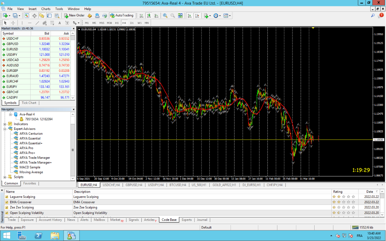Screen dimensions: 386x241
Task: Expand the Indicators tree node
Action: [5, 124]
